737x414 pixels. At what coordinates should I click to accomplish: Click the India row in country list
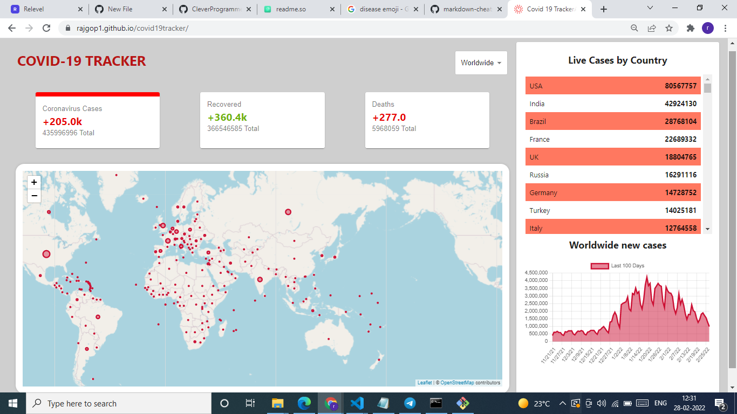[x=613, y=103]
